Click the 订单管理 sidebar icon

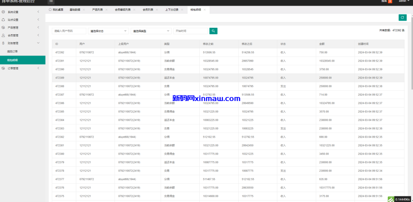(x=3, y=68)
